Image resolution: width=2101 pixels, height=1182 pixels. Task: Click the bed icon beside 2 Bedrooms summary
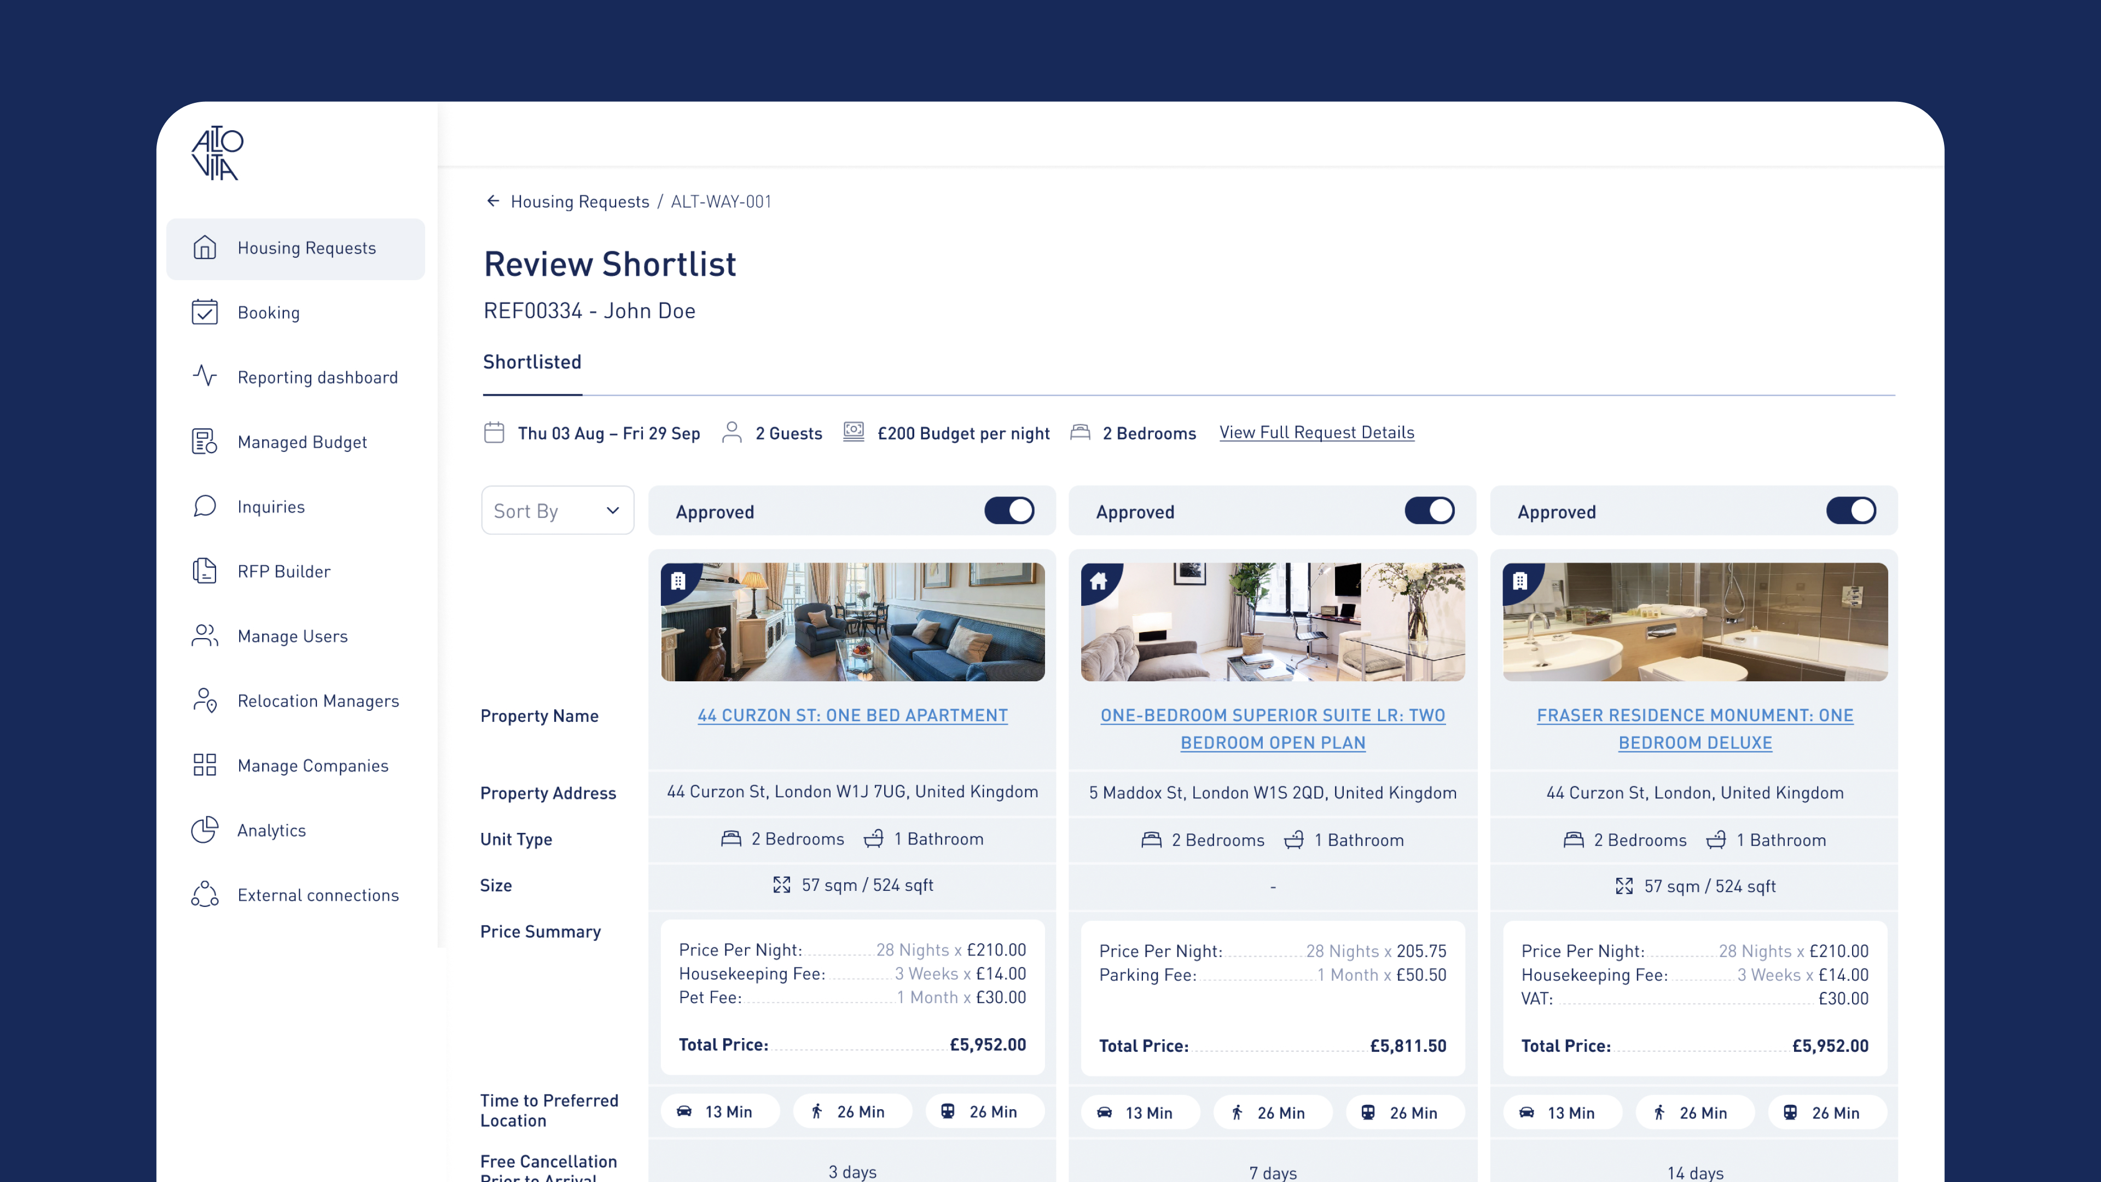pos(1080,432)
